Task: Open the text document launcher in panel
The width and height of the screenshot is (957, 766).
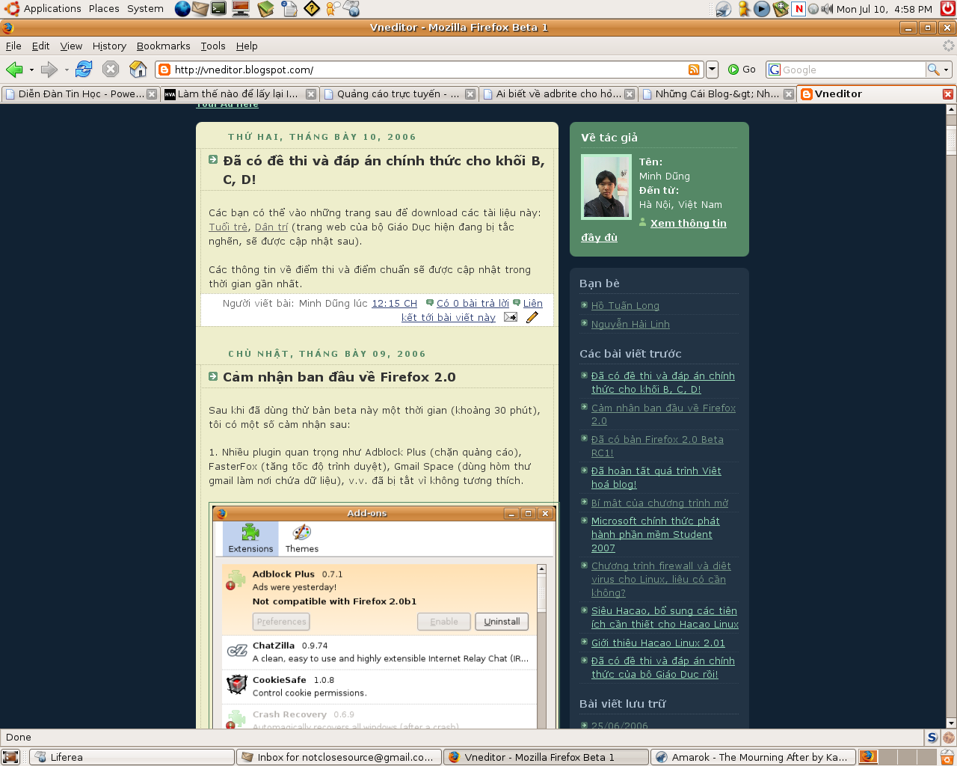Action: tap(289, 9)
